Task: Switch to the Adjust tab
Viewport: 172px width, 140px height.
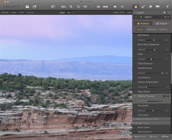Action: [161, 24]
